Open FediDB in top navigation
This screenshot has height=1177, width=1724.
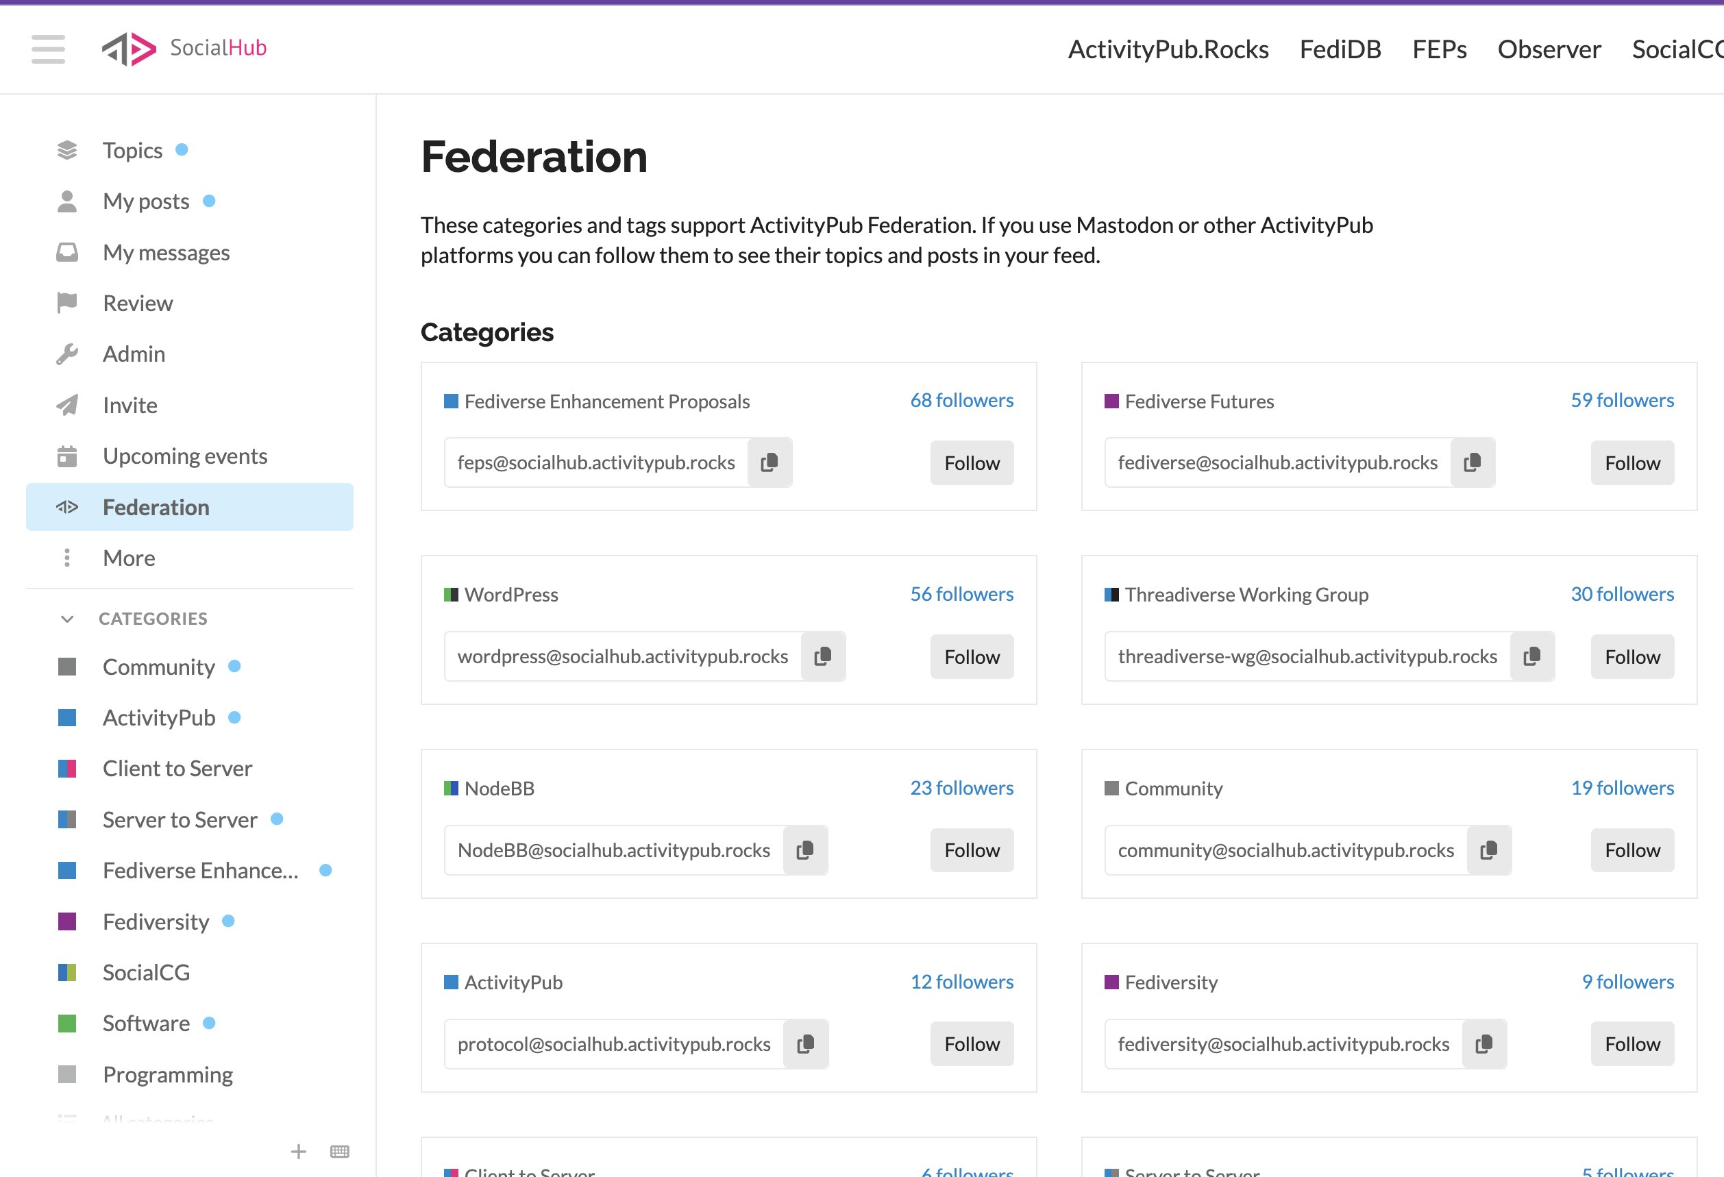[1340, 49]
